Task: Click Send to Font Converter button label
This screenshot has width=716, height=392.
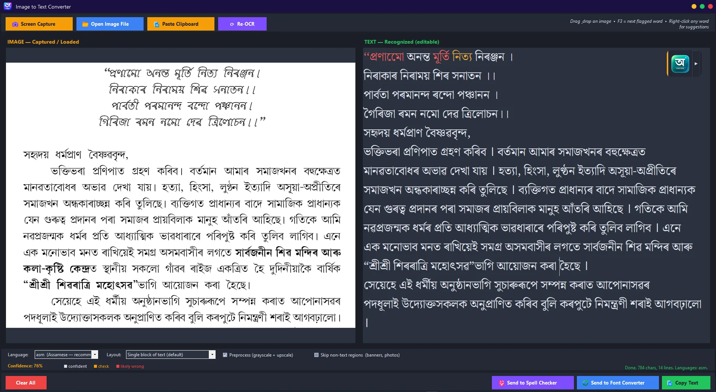Action: click(618, 383)
